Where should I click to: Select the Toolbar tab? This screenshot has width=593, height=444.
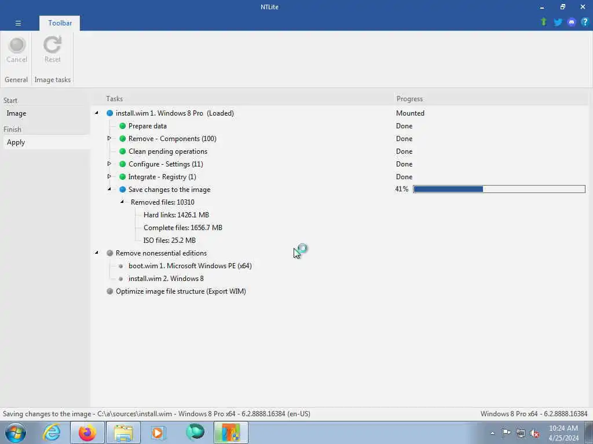(x=60, y=23)
